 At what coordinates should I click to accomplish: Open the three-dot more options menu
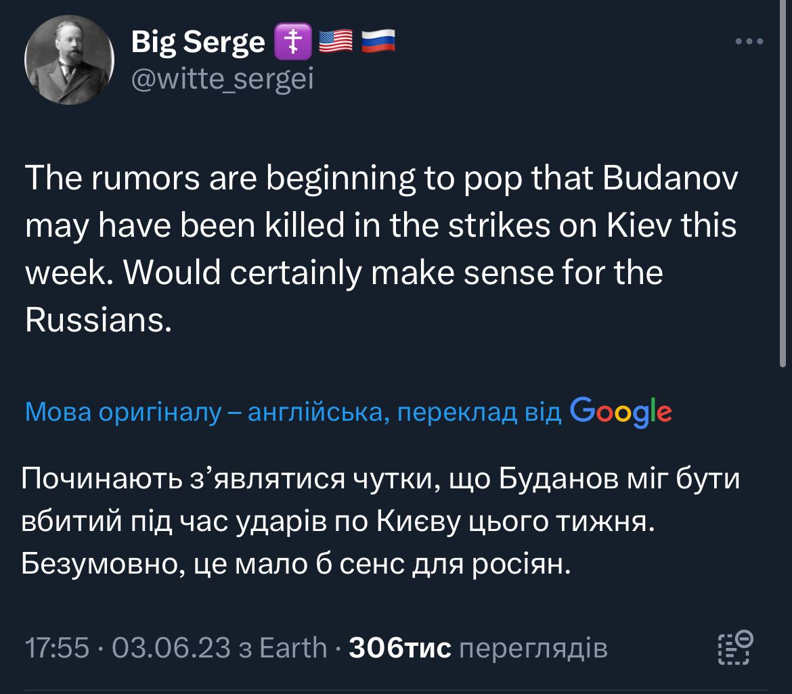(x=749, y=42)
